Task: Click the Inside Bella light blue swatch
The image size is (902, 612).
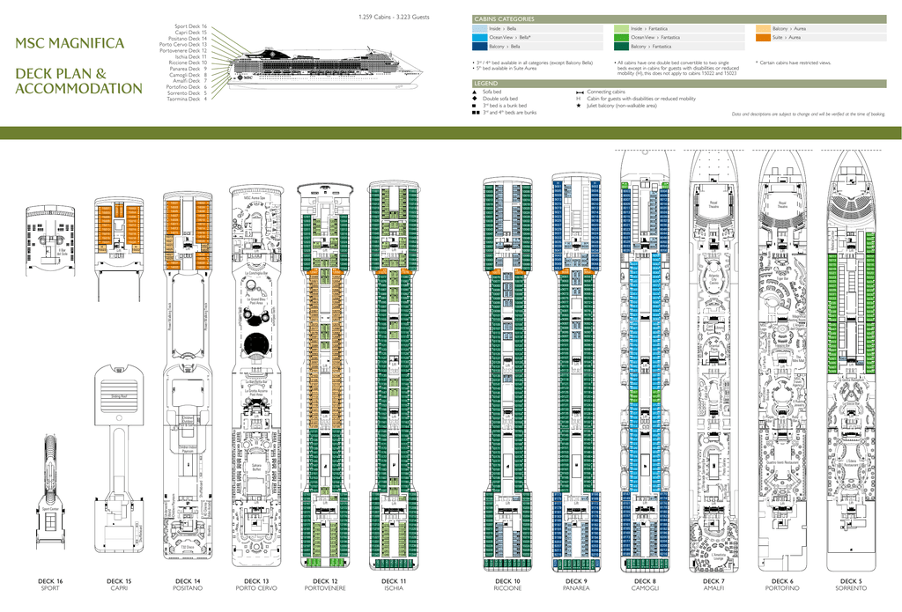Action: click(480, 28)
